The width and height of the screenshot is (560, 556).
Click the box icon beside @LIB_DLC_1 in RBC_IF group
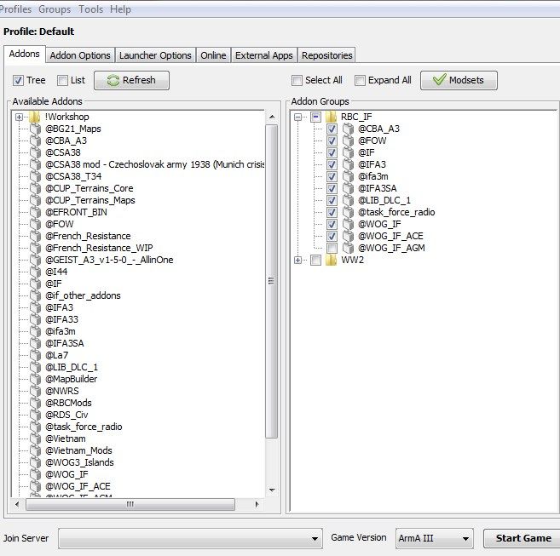[x=349, y=200]
